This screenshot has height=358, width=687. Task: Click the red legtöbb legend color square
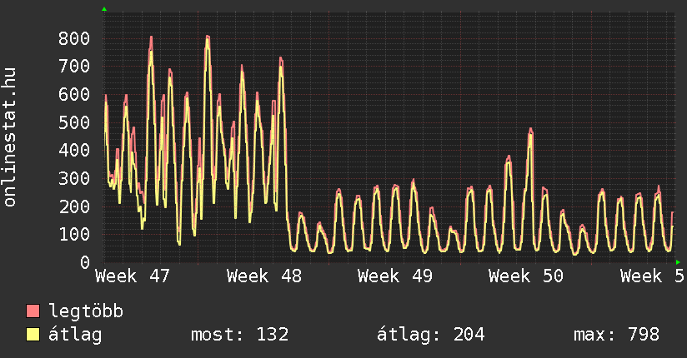pos(33,312)
